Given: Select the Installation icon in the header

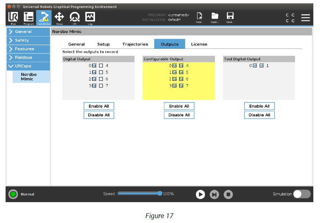Looking at the screenshot, I should coord(44,18).
